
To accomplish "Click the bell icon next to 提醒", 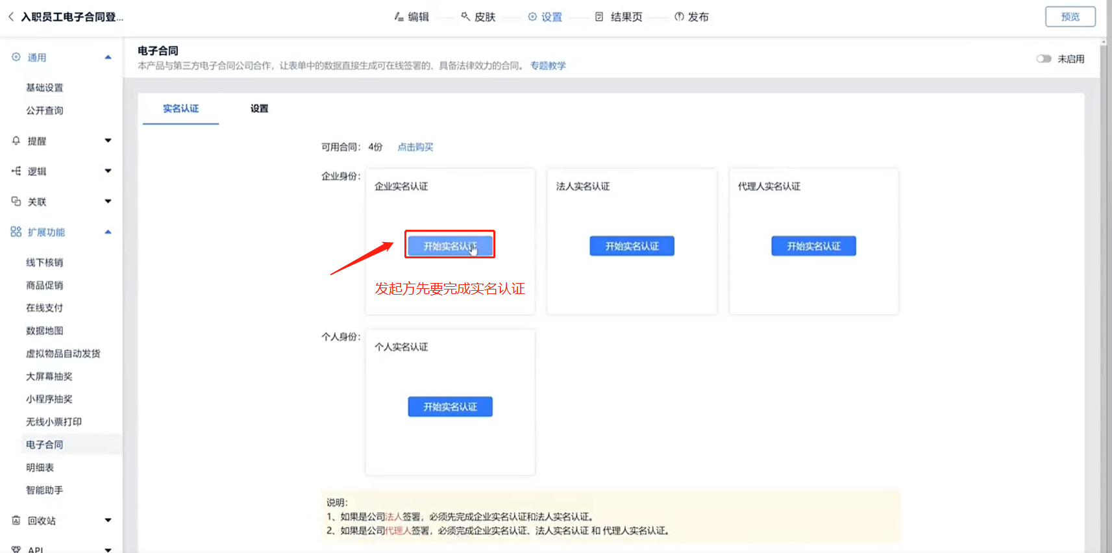I will (x=16, y=141).
